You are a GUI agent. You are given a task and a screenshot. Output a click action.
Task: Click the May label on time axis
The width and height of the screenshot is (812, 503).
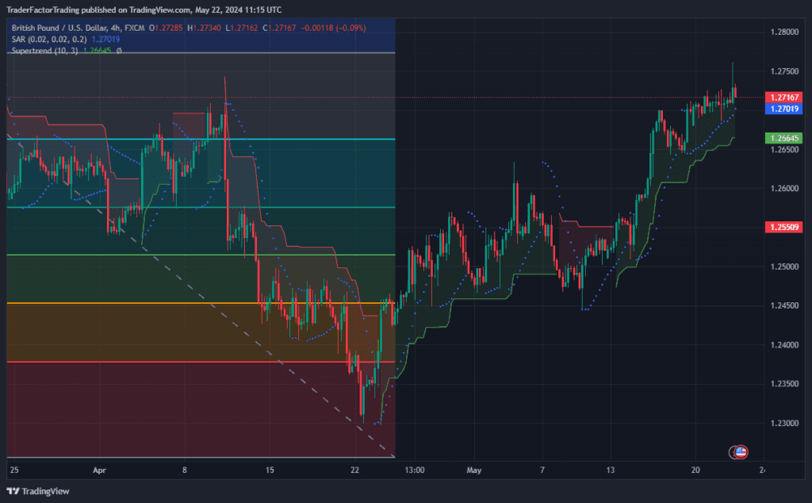pyautogui.click(x=474, y=470)
